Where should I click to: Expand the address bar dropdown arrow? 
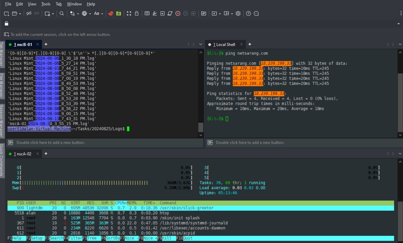pos(399,24)
